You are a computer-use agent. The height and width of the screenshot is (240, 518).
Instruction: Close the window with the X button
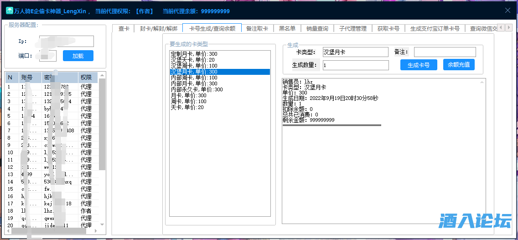tap(508, 10)
